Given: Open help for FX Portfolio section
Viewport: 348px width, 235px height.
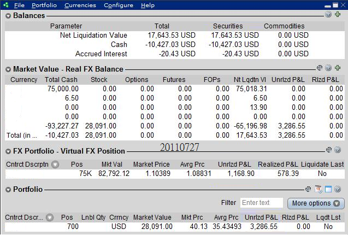Looking at the screenshot, I should (x=338, y=150).
